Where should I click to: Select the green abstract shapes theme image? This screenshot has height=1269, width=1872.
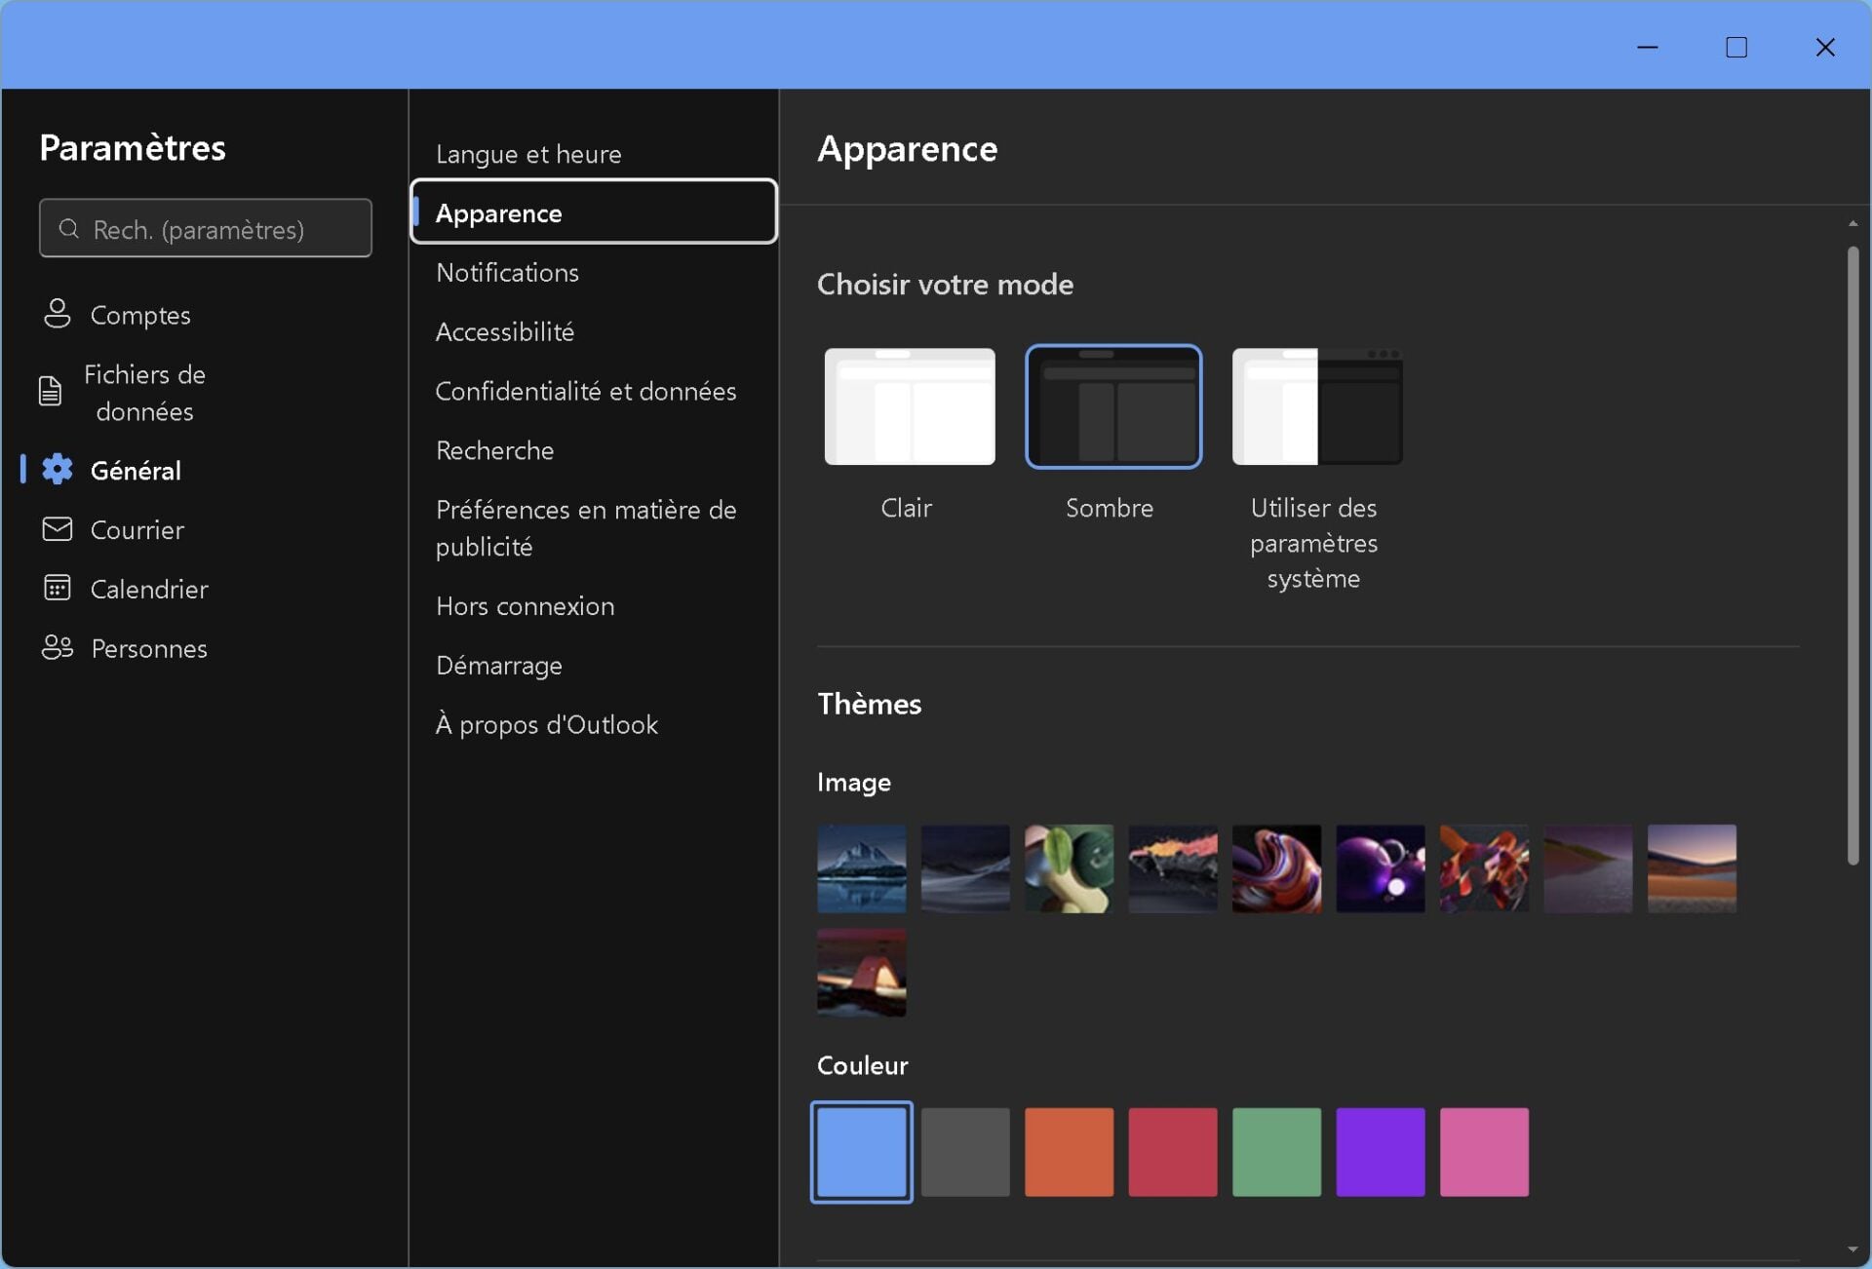click(1069, 868)
